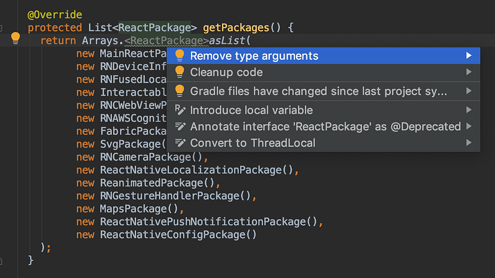Open the Introduce local variable submenu arrow

470,110
